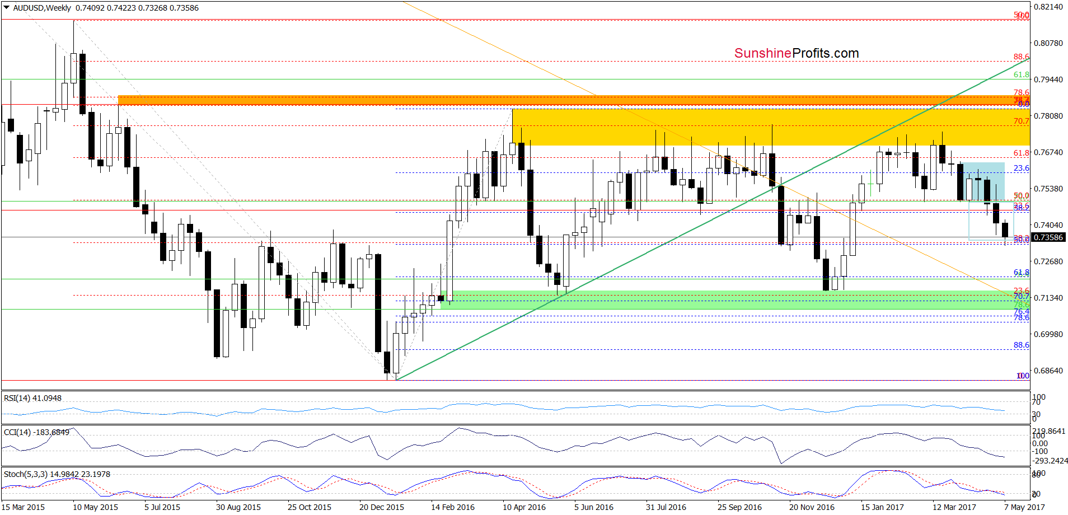Click the 15 Jan 2017 date label

[882, 507]
